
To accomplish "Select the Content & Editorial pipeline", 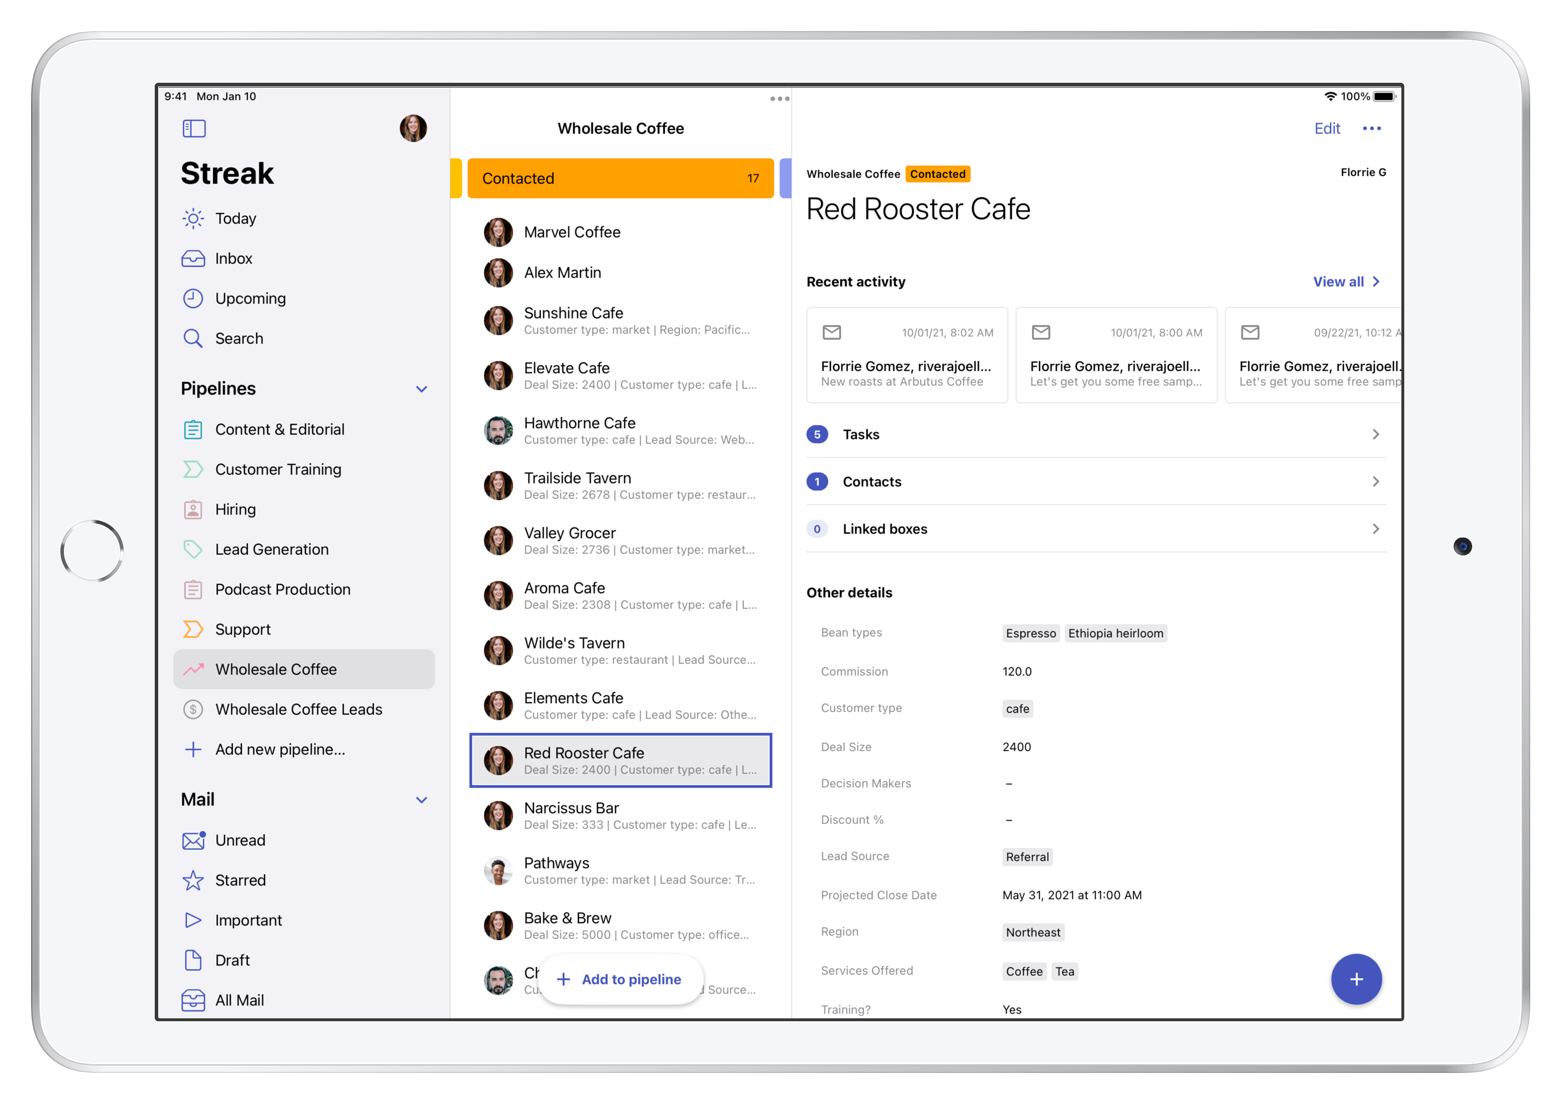I will tap(304, 430).
